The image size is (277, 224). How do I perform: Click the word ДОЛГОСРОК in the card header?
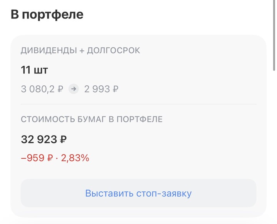click(x=113, y=50)
